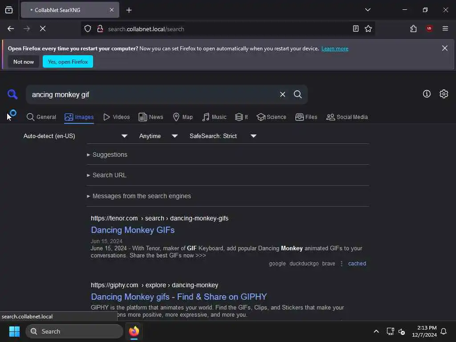The height and width of the screenshot is (342, 456).
Task: Open the taskbar clock showing 2:13 PM
Action: [424, 331]
